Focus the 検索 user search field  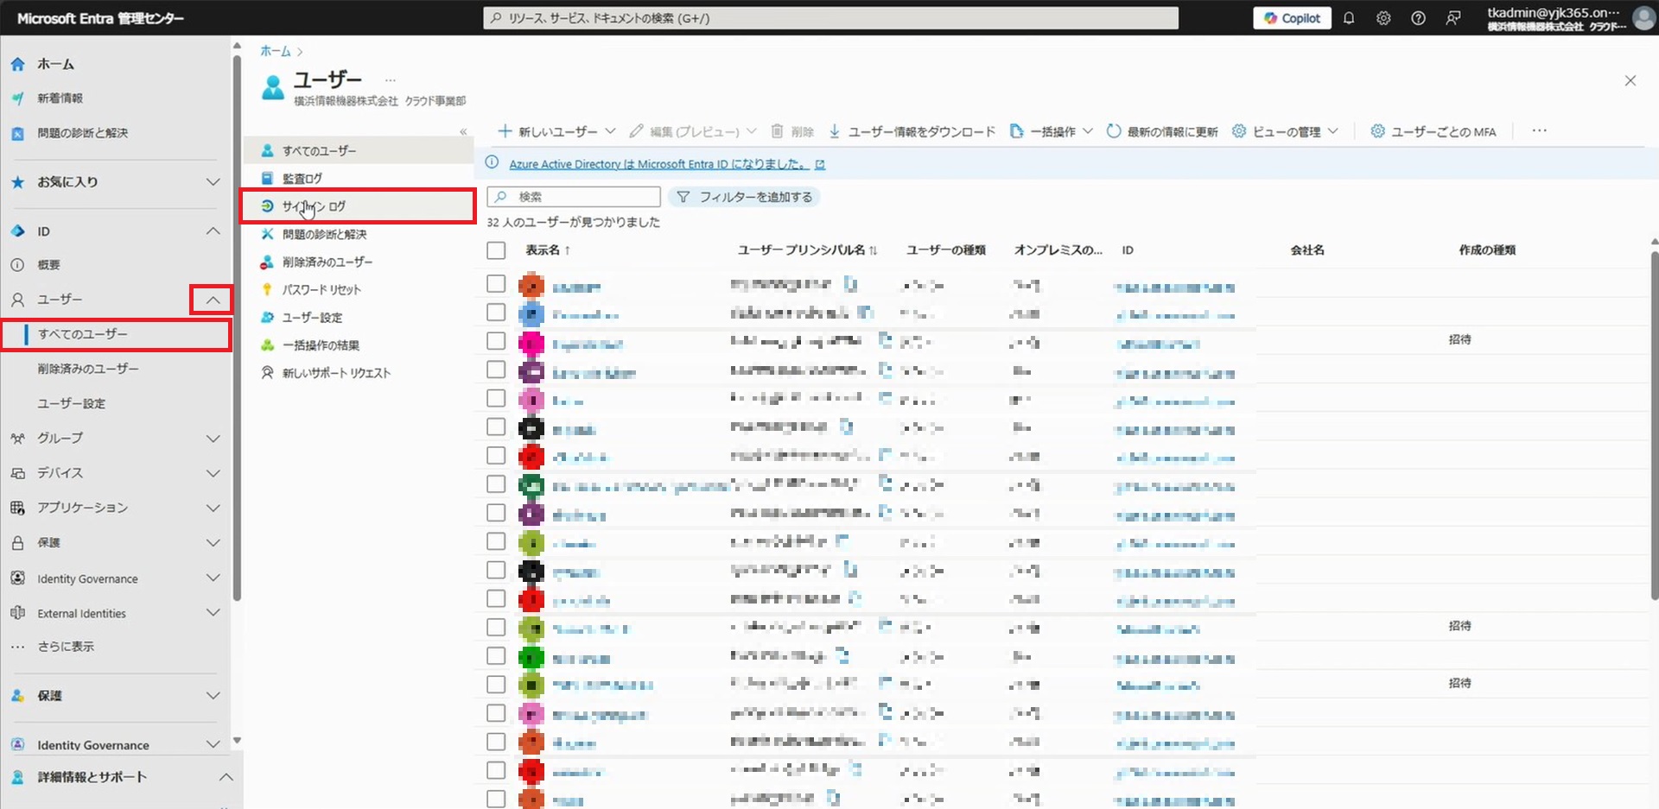pyautogui.click(x=574, y=197)
